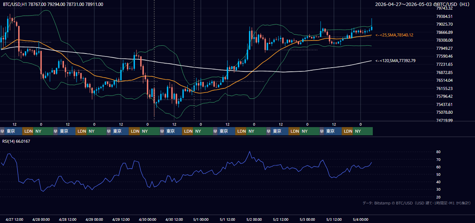This screenshot has width=475, height=223.
Task: Click price axis label 79025.70
Action: 444,24
